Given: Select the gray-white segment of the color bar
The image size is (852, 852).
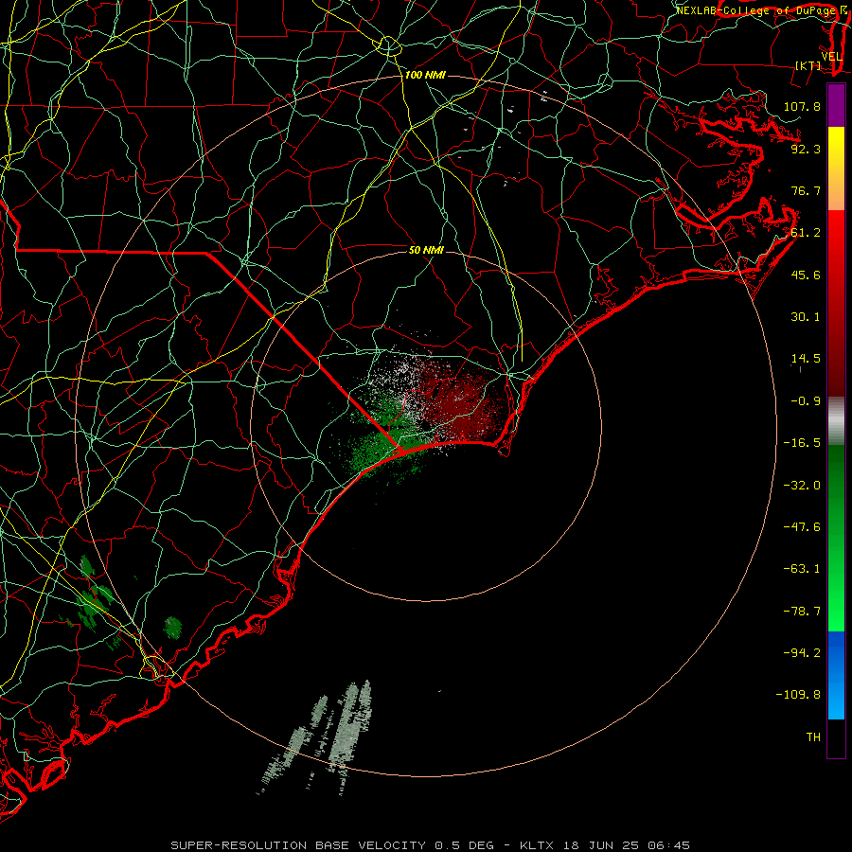Looking at the screenshot, I should tap(836, 420).
